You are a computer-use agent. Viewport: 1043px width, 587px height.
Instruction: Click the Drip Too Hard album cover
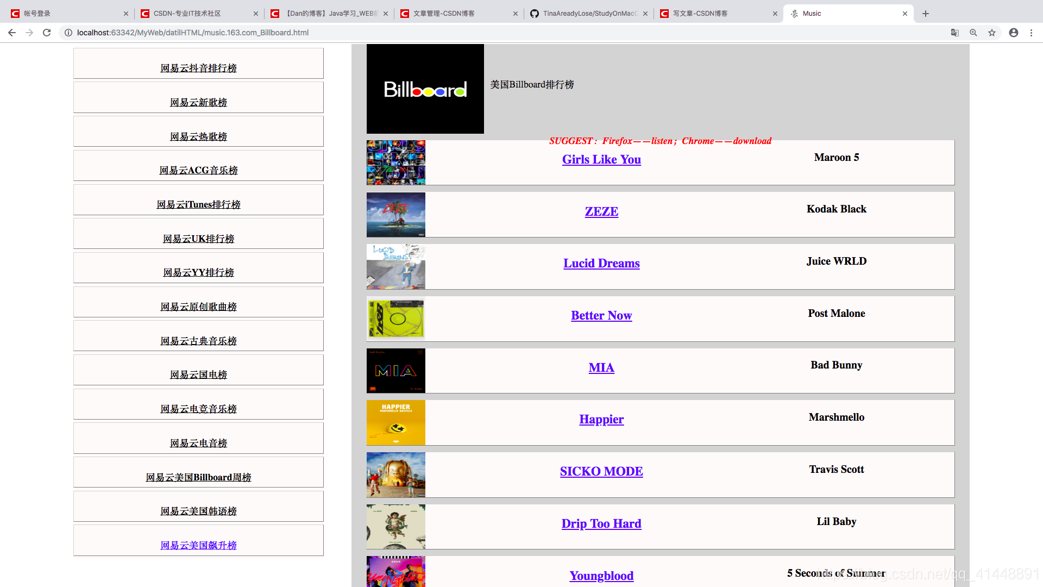coord(396,527)
